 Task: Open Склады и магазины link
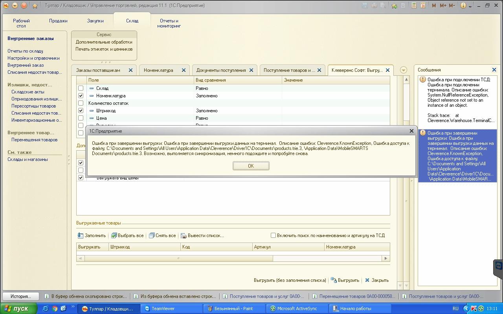tap(28, 159)
